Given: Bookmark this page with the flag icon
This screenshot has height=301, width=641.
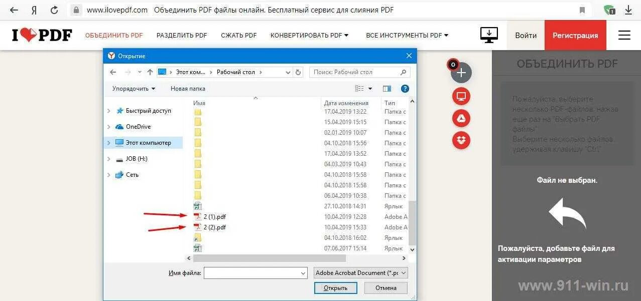Looking at the screenshot, I should (x=582, y=10).
